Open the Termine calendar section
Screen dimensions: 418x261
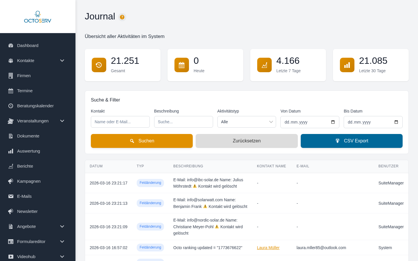click(x=25, y=91)
